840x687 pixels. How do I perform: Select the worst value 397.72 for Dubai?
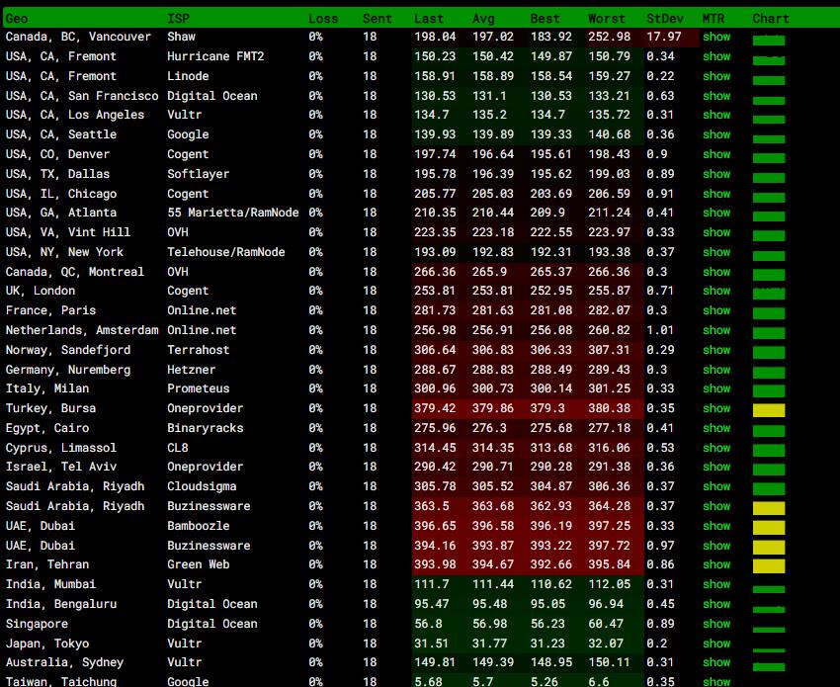pyautogui.click(x=609, y=546)
